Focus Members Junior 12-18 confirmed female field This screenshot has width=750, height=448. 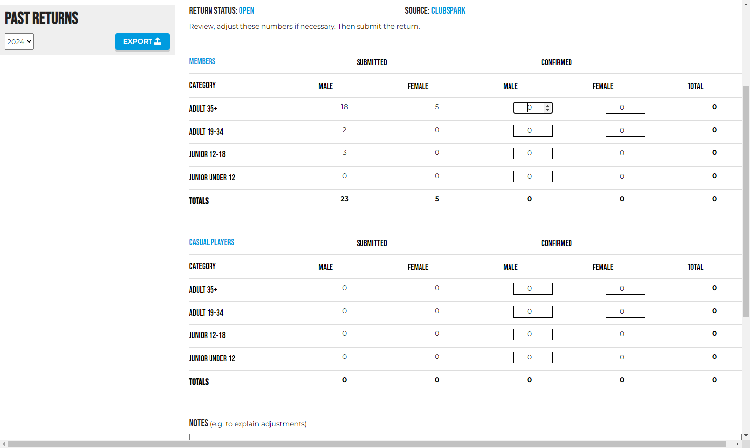[x=625, y=153]
